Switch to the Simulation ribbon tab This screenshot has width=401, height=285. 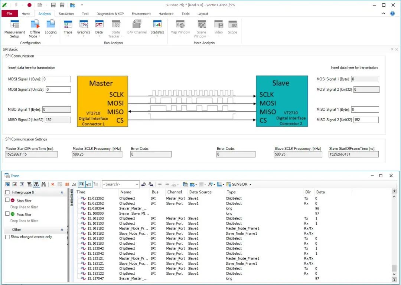pyautogui.click(x=66, y=14)
